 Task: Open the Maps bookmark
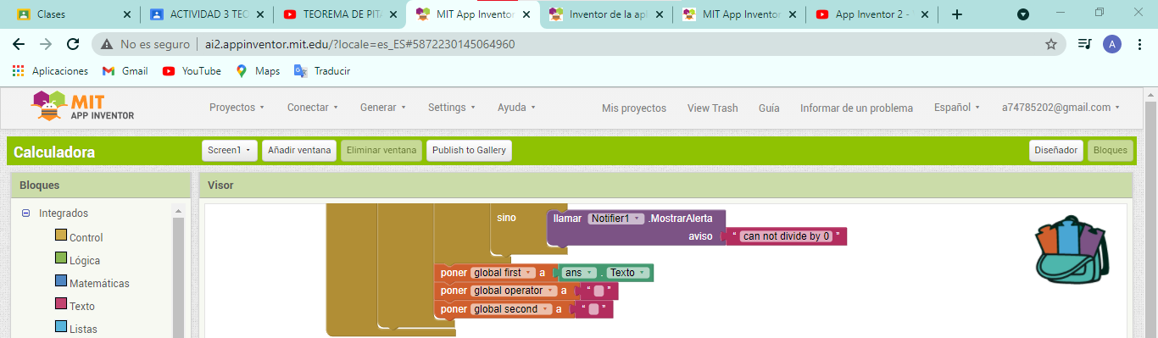[258, 71]
